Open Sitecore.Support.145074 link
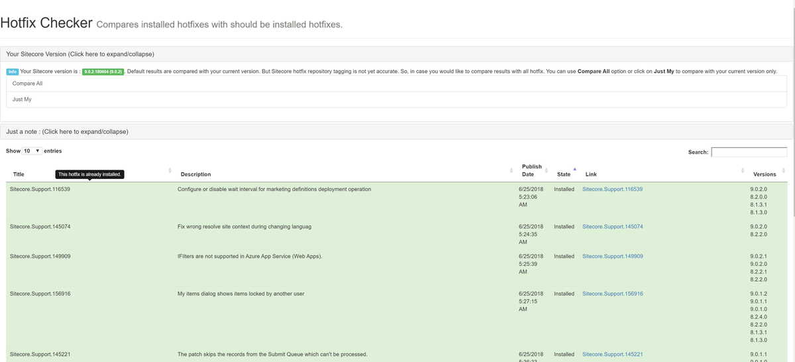 tap(612, 227)
